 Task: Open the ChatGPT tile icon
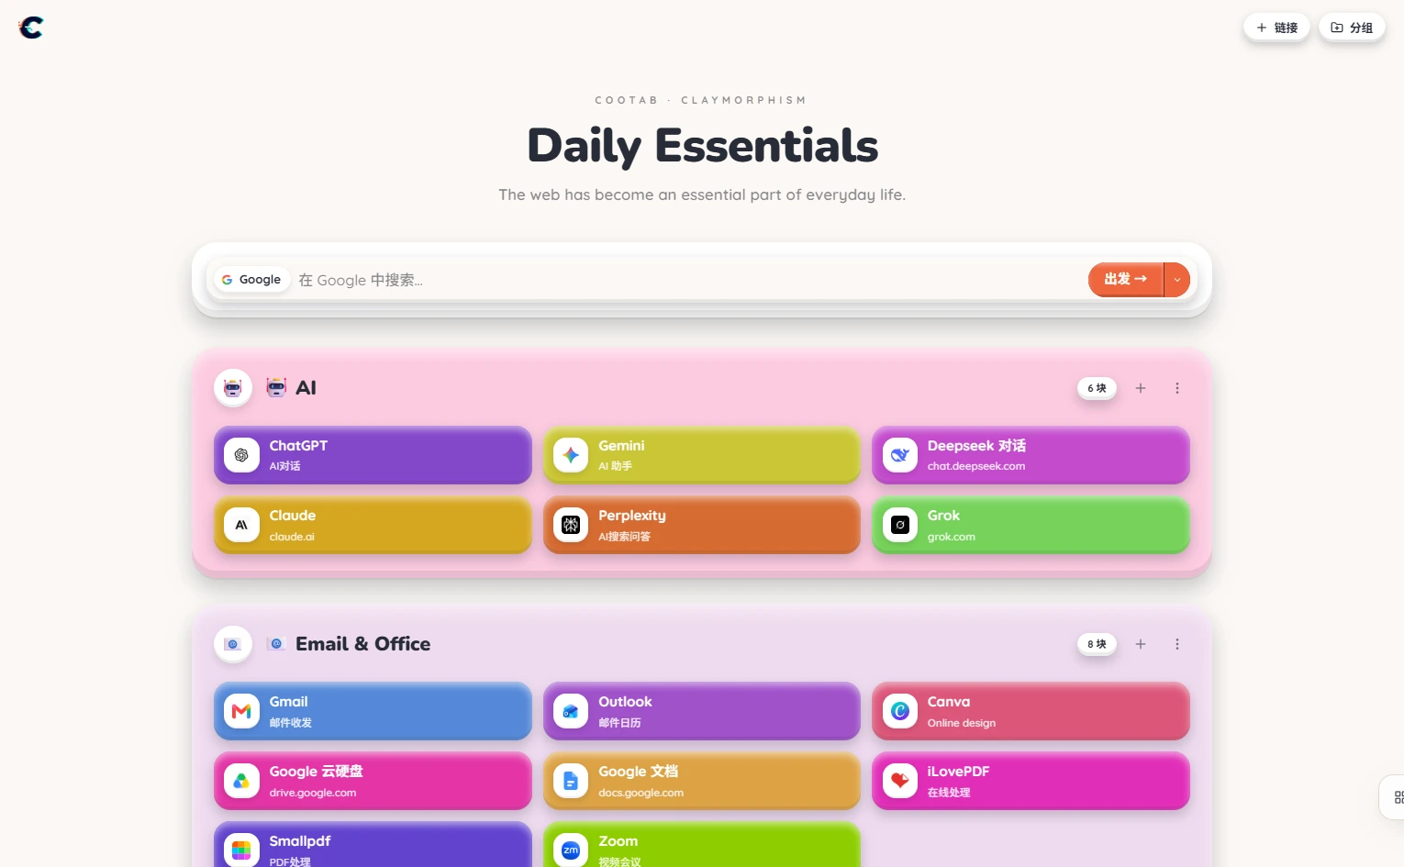pos(241,455)
